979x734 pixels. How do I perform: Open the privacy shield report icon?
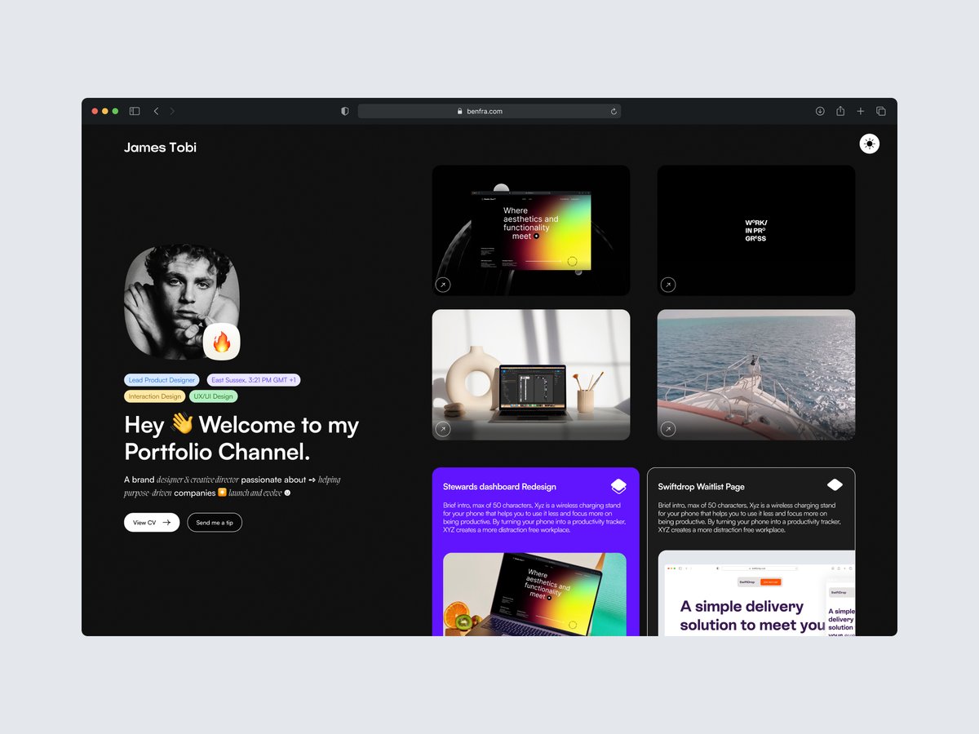345,111
